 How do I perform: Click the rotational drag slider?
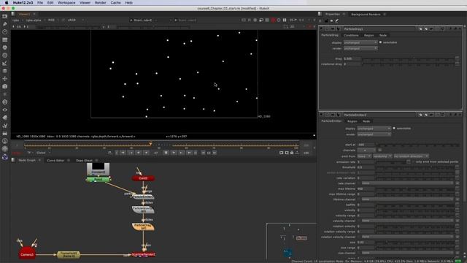408,64
